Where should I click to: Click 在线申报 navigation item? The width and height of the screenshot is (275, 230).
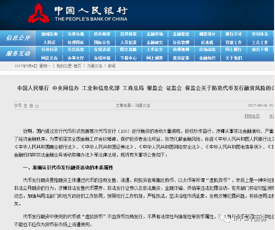[x=102, y=58]
